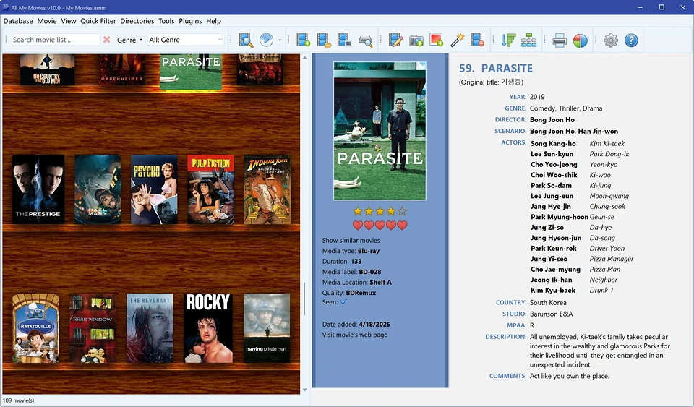The height and width of the screenshot is (407, 694).
Task: Open the Plugins menu
Action: pos(190,21)
